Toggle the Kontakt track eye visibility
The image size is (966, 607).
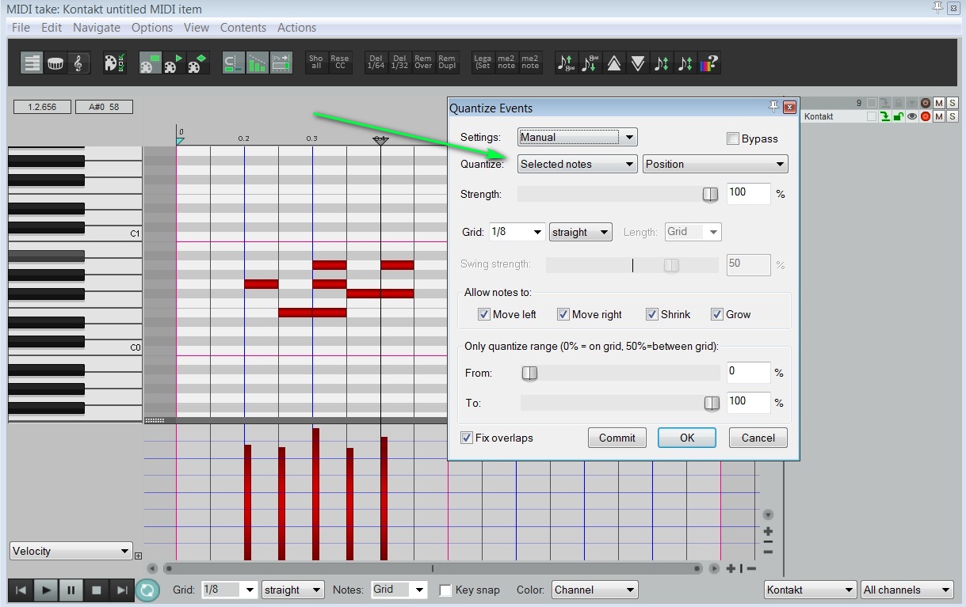(x=911, y=116)
